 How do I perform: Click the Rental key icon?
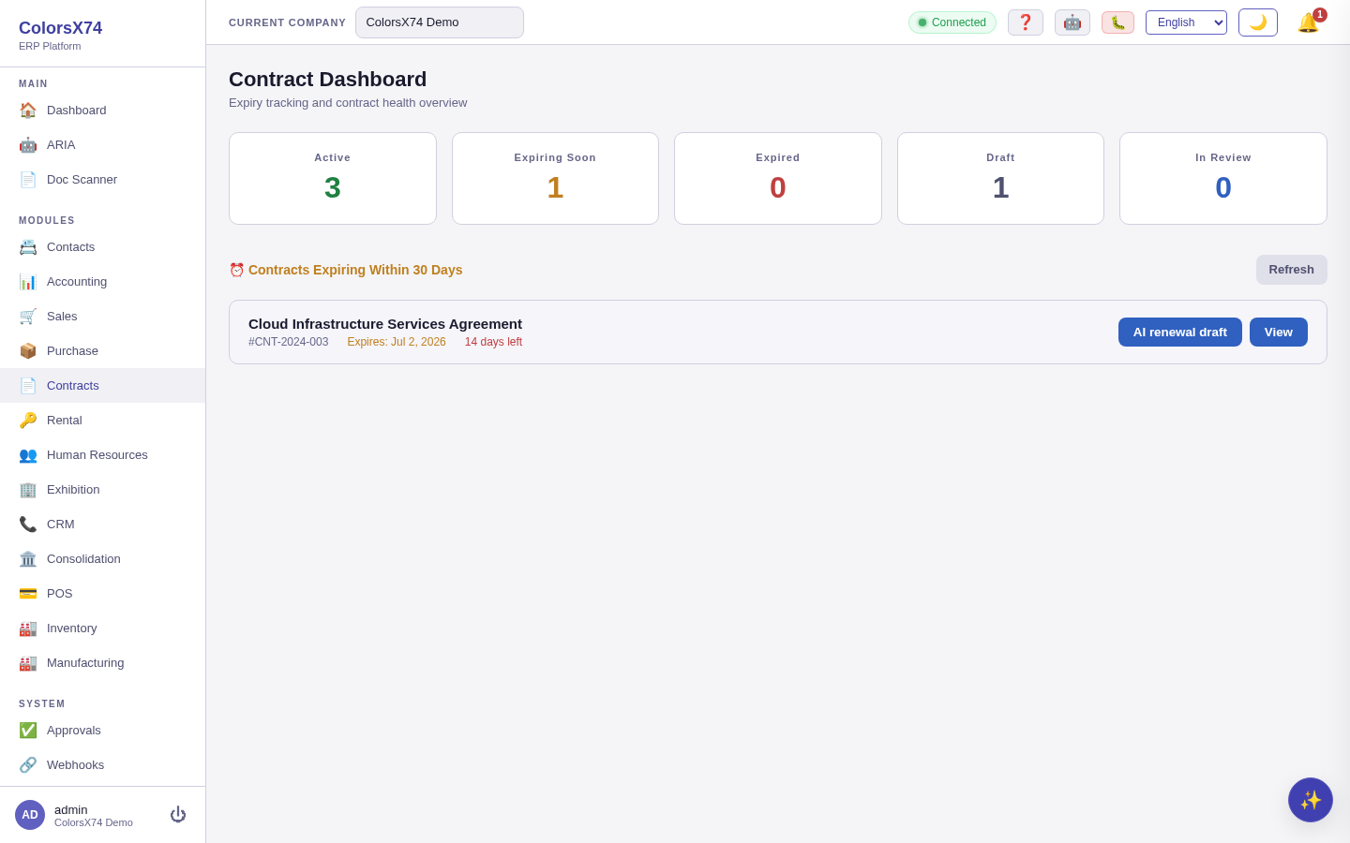(28, 420)
